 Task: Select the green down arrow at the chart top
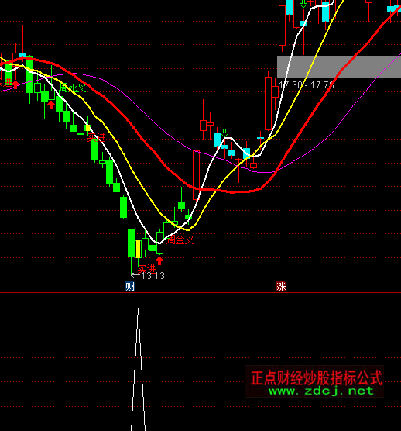pyautogui.click(x=303, y=4)
